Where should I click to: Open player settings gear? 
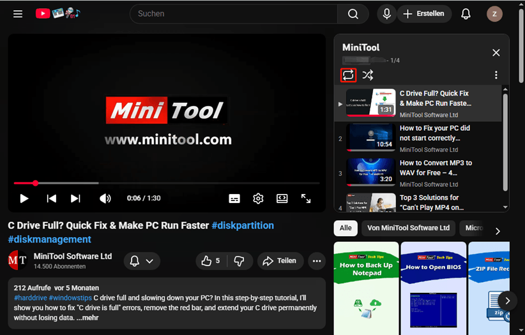tap(258, 198)
